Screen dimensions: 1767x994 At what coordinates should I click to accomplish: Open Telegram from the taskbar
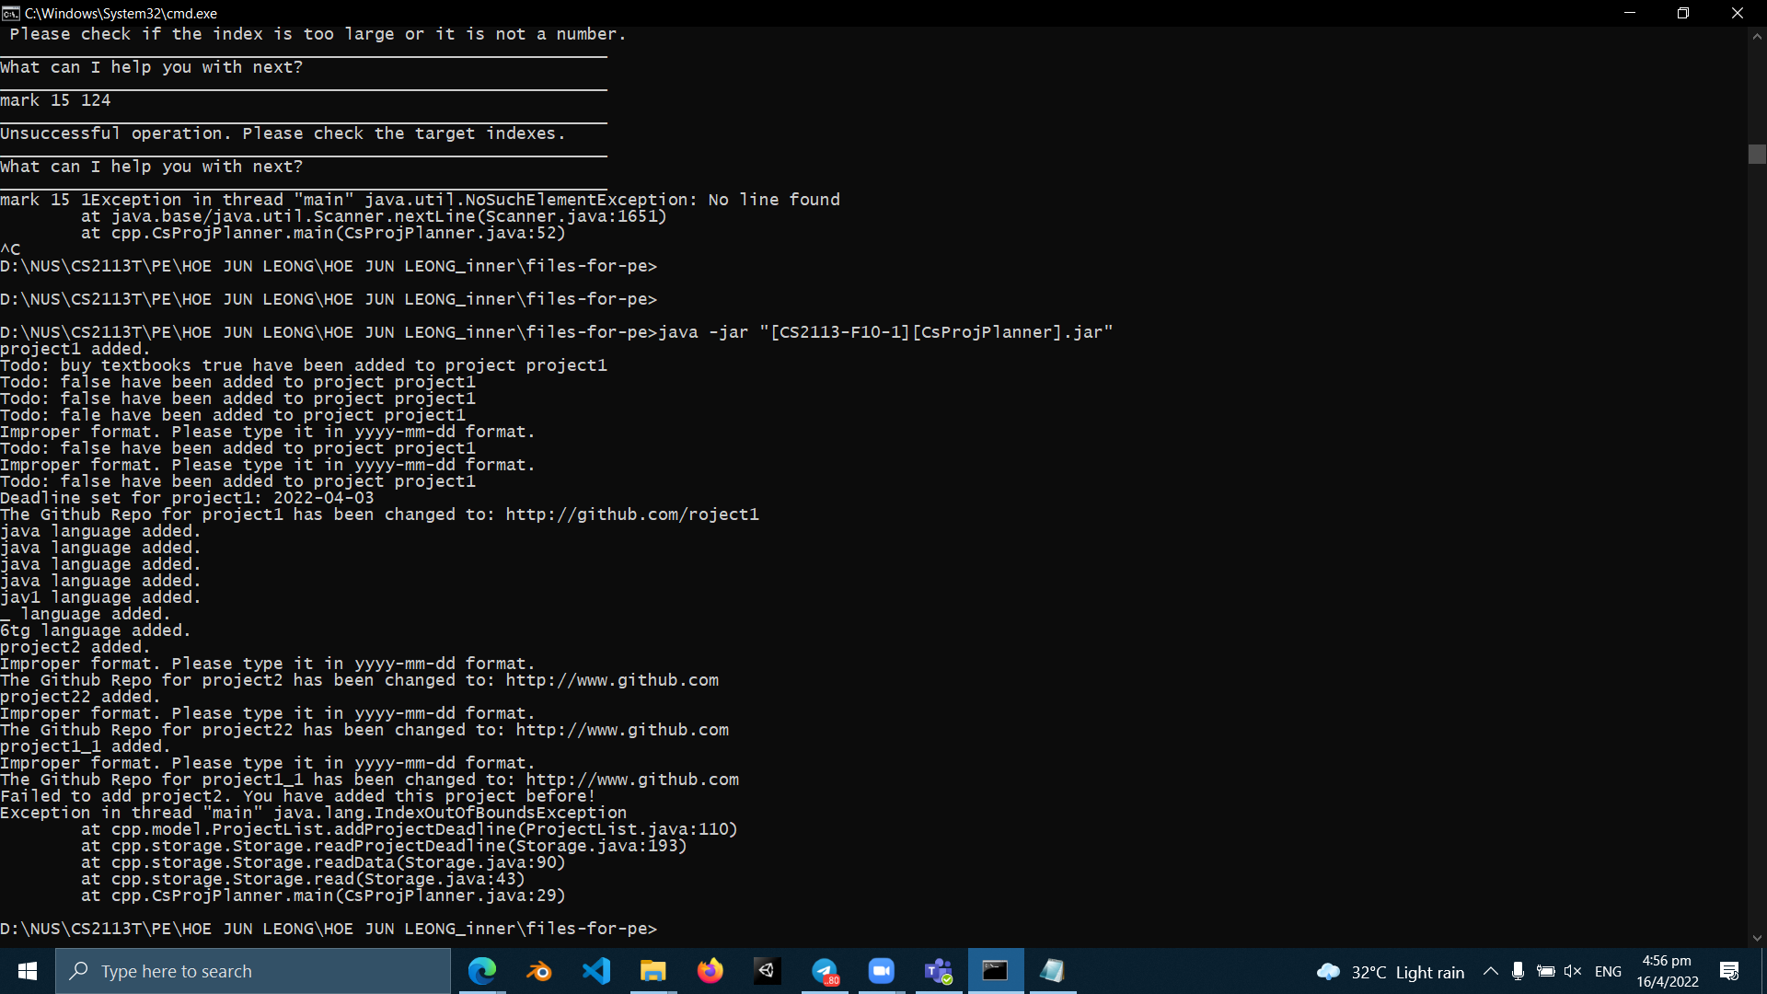[x=825, y=971]
